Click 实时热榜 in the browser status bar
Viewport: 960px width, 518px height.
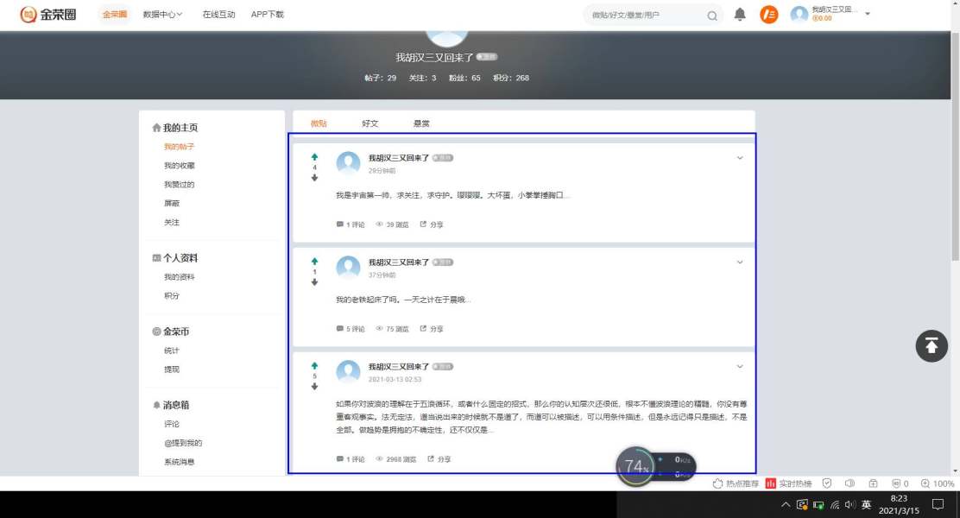pyautogui.click(x=788, y=483)
